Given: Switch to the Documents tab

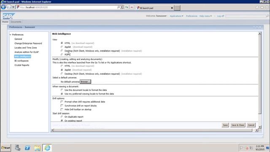Looking at the screenshot, I should click(x=16, y=22).
